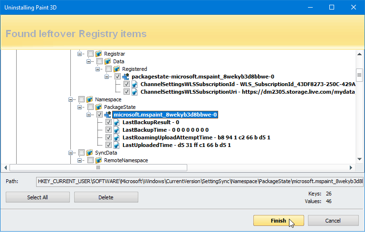Click the PackageState registry key icon
This screenshot has height=234, width=365.
[x=98, y=107]
